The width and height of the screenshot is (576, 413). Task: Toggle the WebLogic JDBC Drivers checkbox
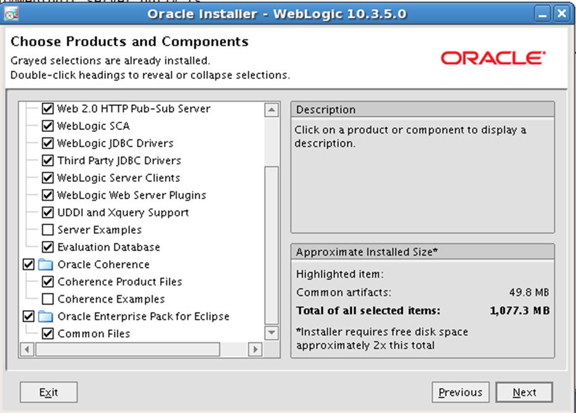pyautogui.click(x=47, y=143)
